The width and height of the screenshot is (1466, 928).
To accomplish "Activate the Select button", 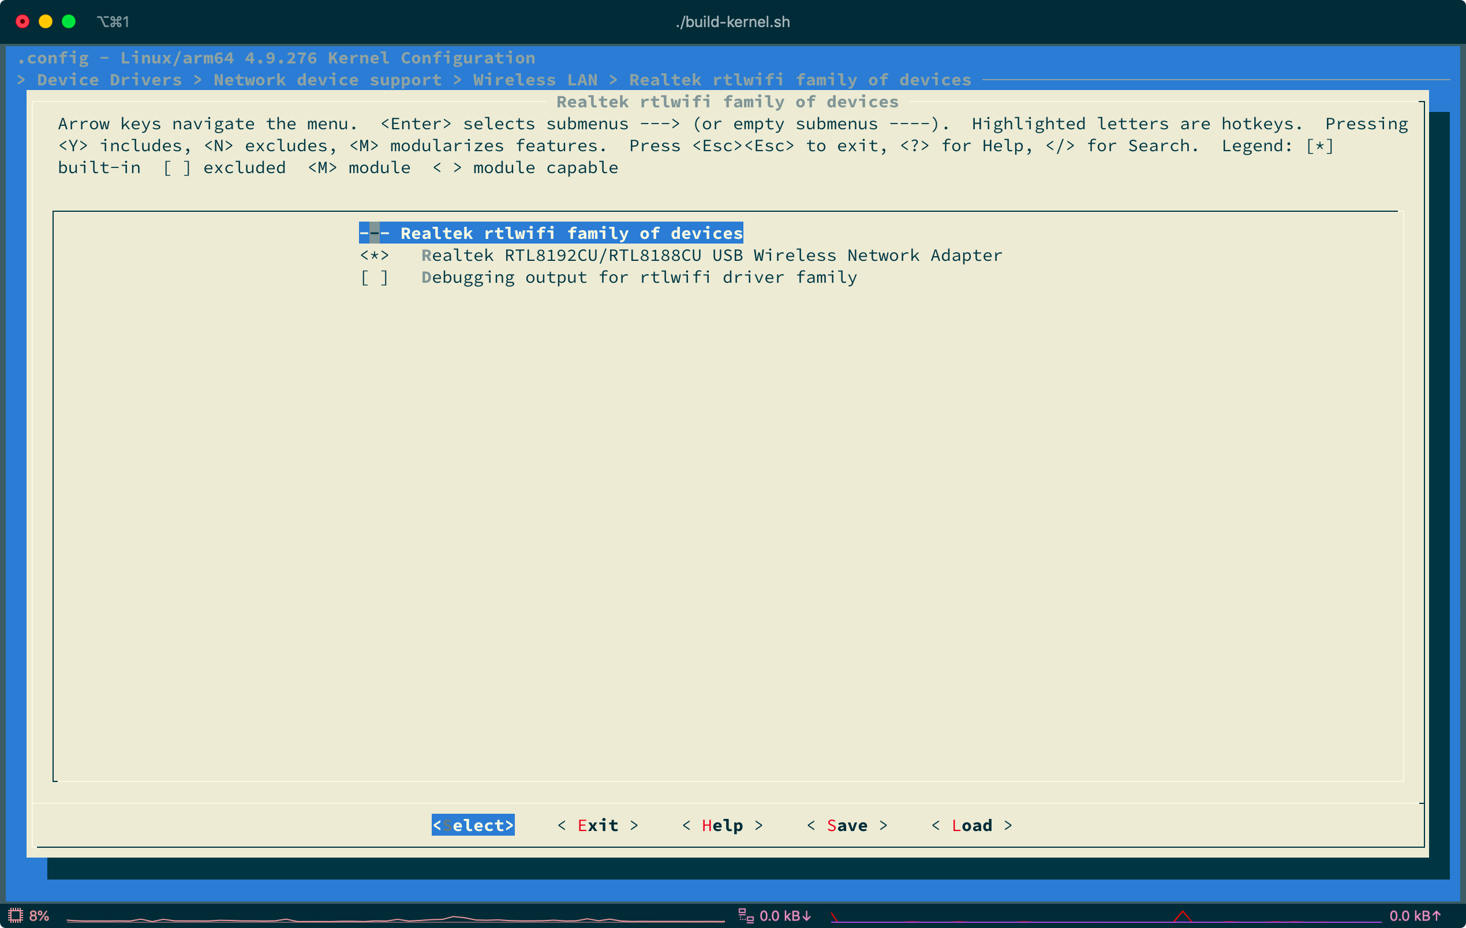I will [473, 825].
